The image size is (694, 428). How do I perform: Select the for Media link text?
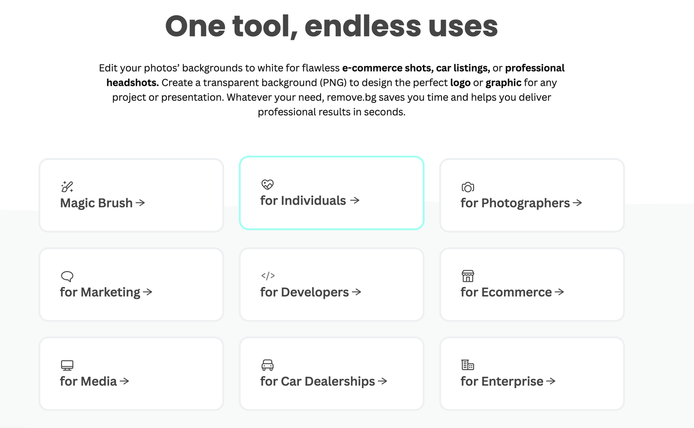pos(88,381)
